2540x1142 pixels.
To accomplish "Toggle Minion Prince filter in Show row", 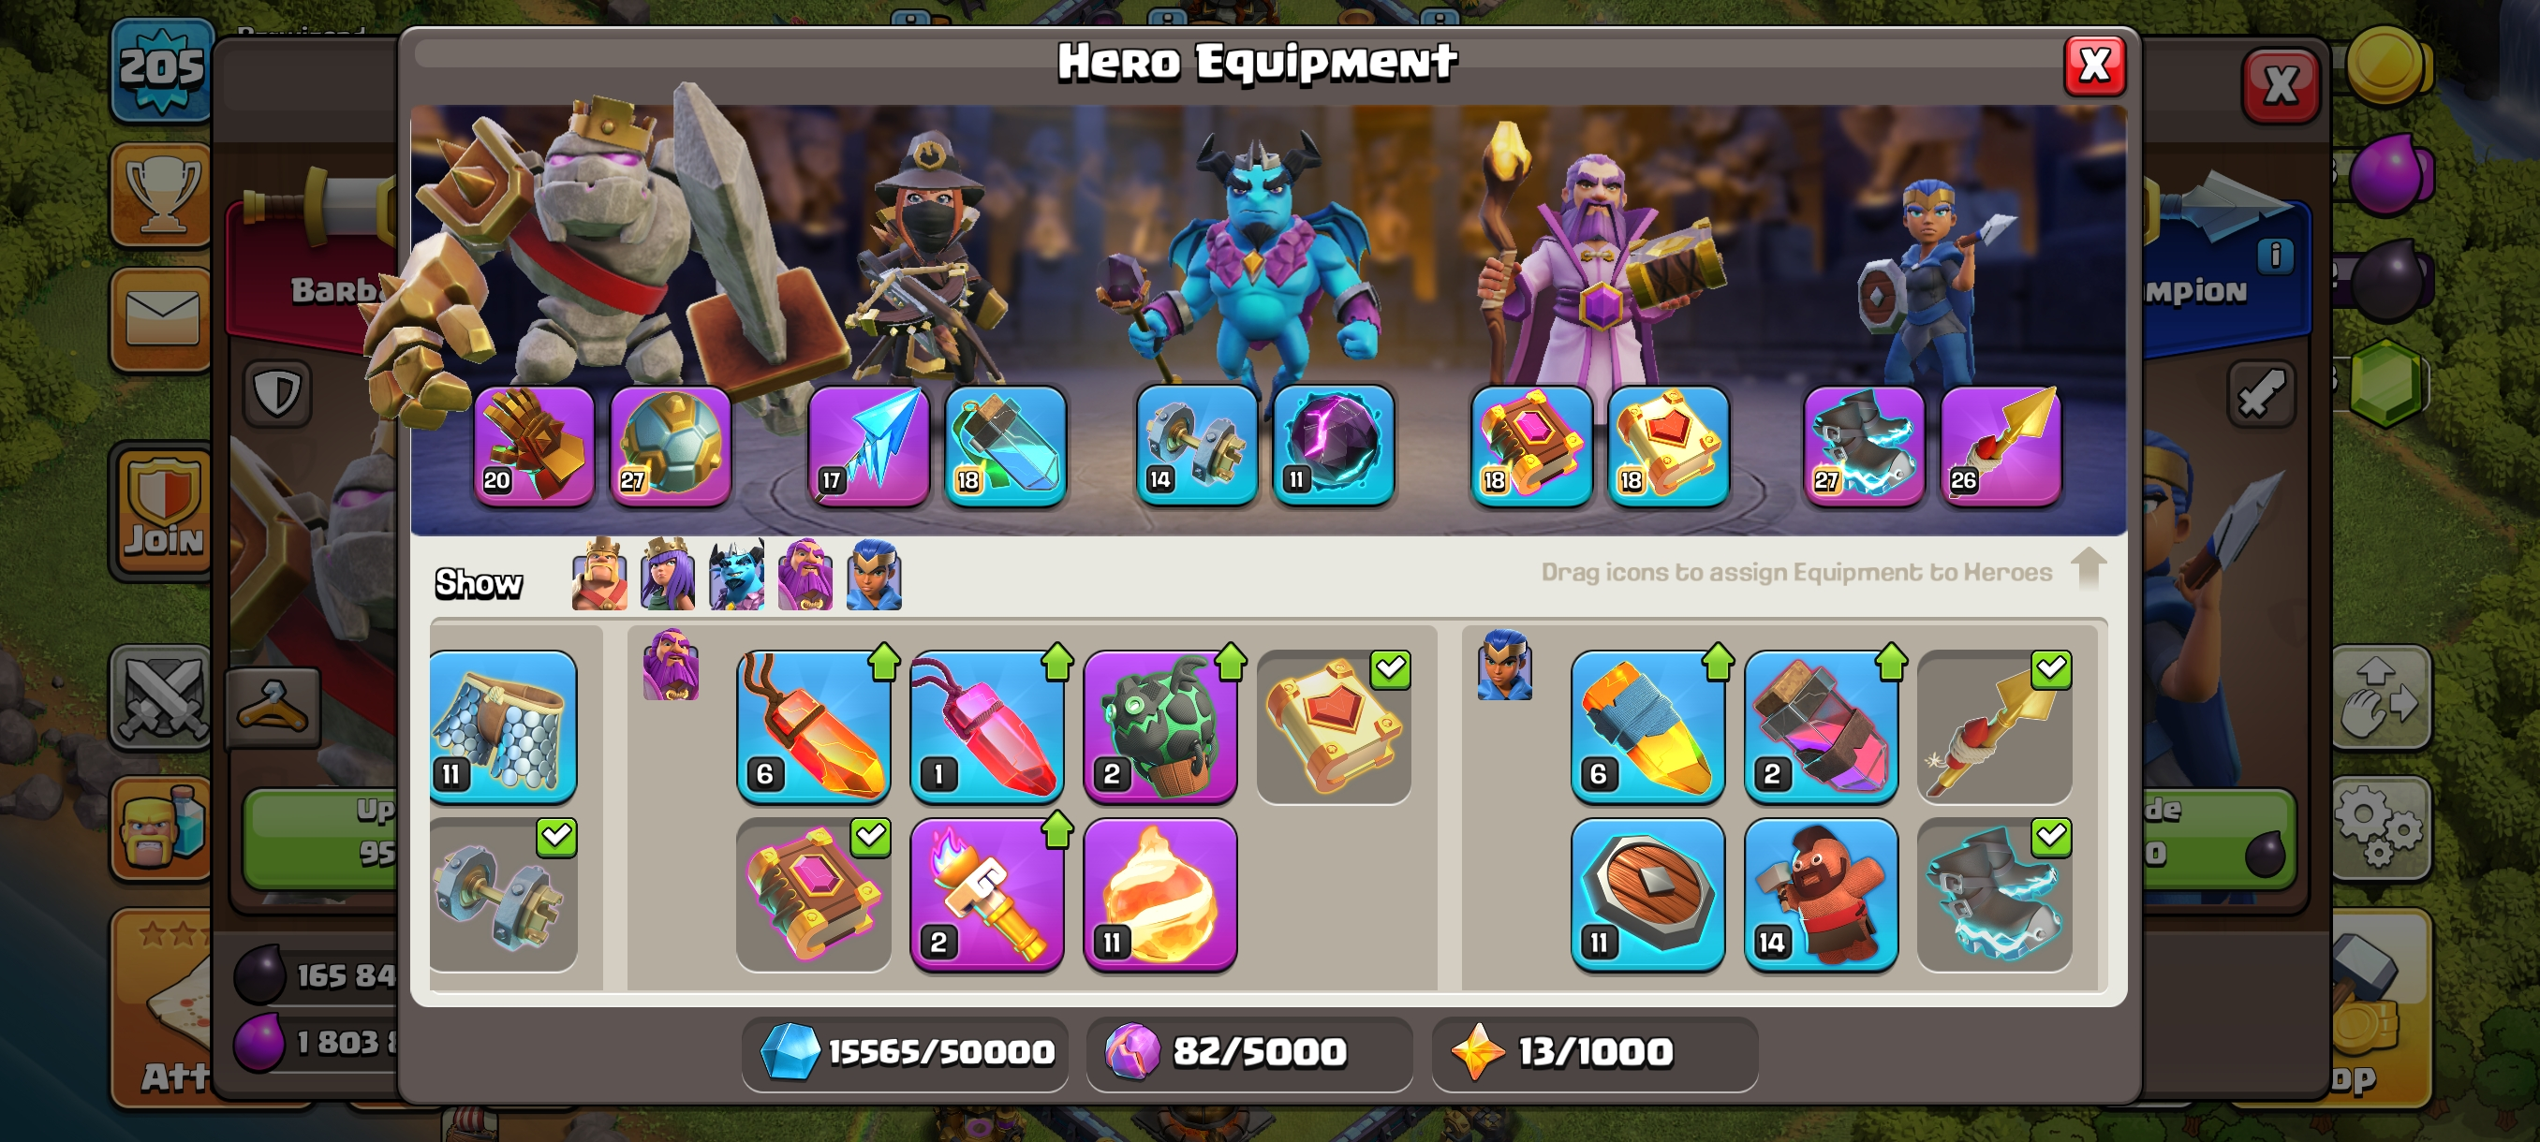I will [x=736, y=575].
